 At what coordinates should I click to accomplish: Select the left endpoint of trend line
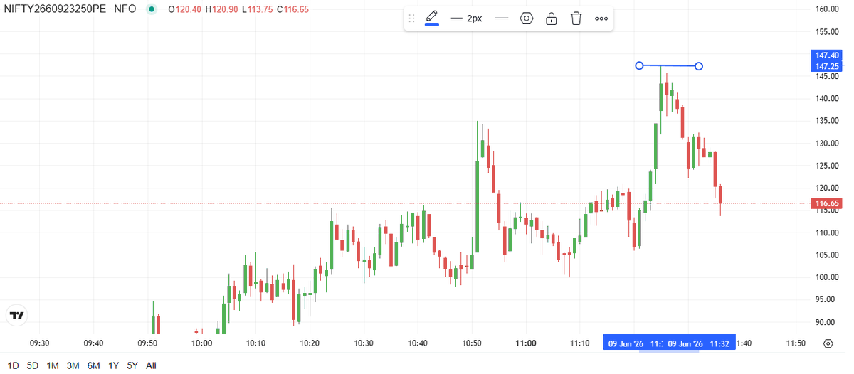pyautogui.click(x=639, y=65)
